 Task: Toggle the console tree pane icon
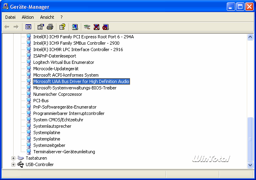pyautogui.click(x=28, y=27)
